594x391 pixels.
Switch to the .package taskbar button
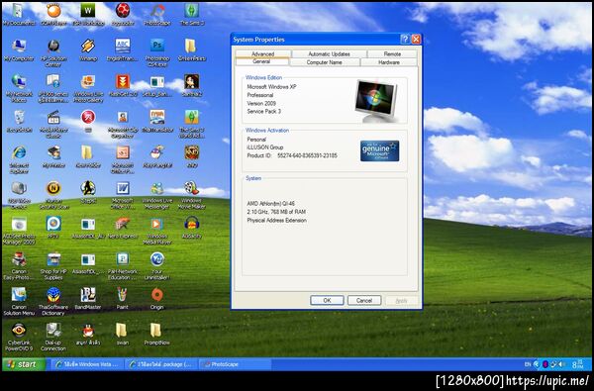pyautogui.click(x=161, y=364)
